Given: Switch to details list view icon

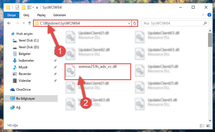Looking at the screenshot, I should pos(202,125).
